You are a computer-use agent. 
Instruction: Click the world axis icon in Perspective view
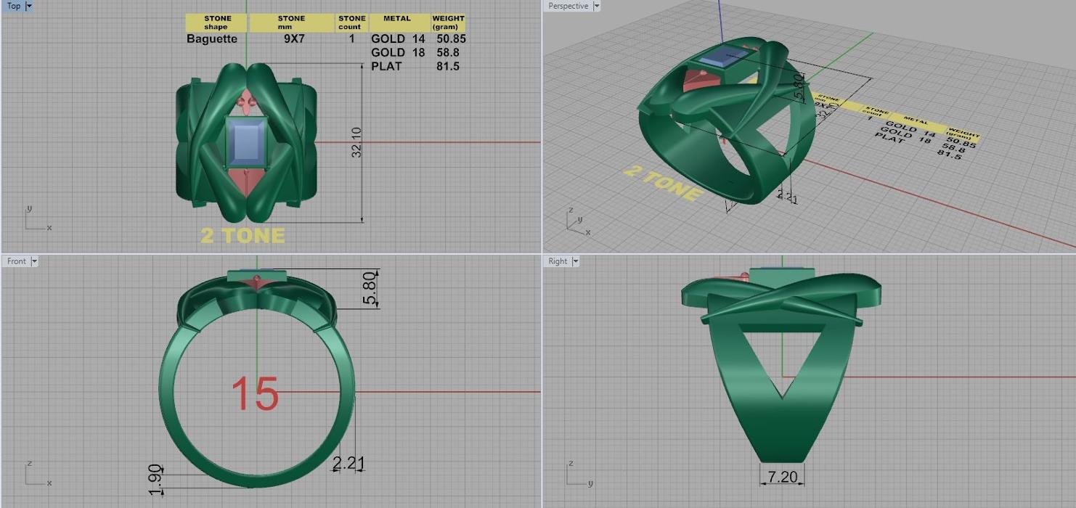[x=577, y=223]
